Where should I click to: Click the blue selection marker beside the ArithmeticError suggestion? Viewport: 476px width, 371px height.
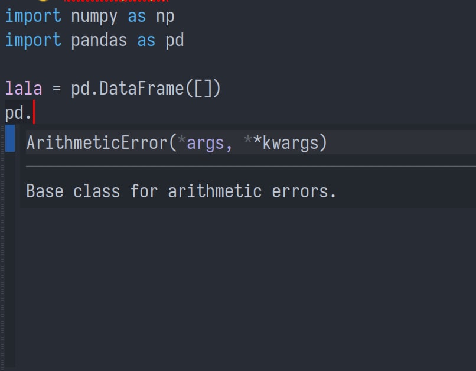(10, 138)
